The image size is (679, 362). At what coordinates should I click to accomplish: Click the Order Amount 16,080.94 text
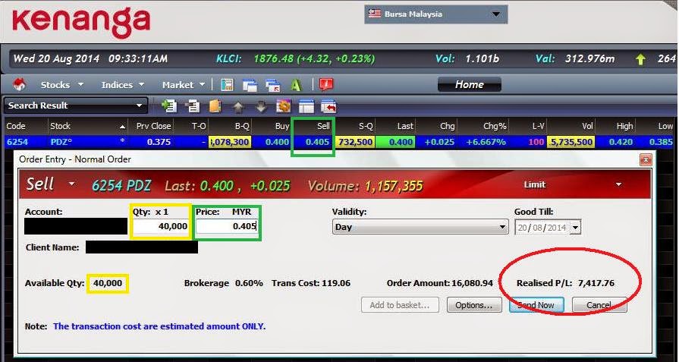pos(439,284)
